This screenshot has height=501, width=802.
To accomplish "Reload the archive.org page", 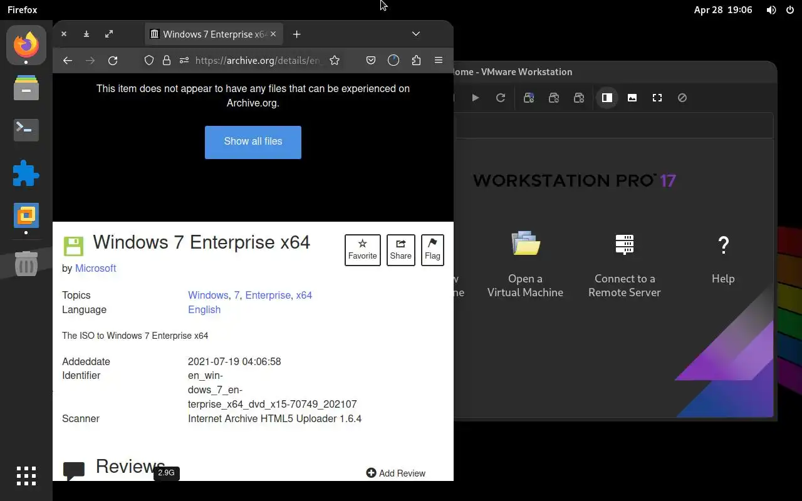I will pyautogui.click(x=113, y=60).
